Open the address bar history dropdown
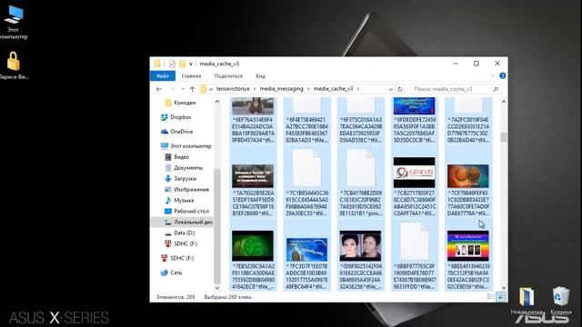This screenshot has width=582, height=327. pyautogui.click(x=390, y=89)
